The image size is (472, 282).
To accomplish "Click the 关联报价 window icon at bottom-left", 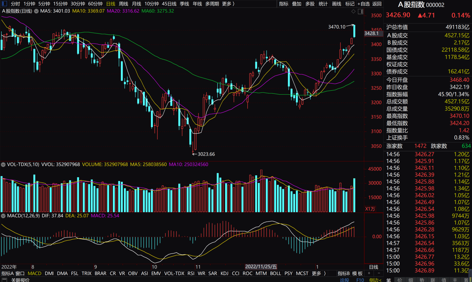I will tap(4, 280).
